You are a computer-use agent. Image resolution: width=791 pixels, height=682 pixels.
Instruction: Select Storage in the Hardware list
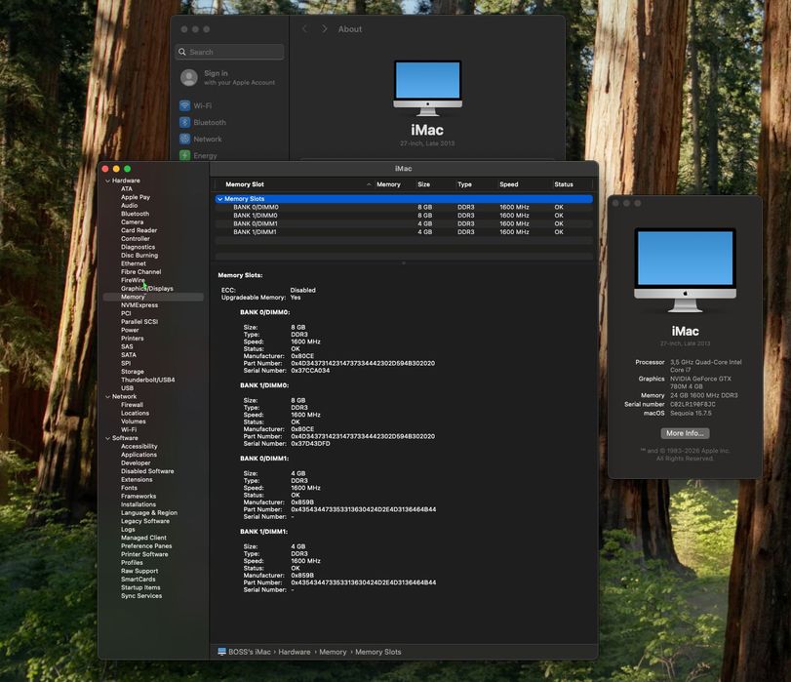point(133,372)
